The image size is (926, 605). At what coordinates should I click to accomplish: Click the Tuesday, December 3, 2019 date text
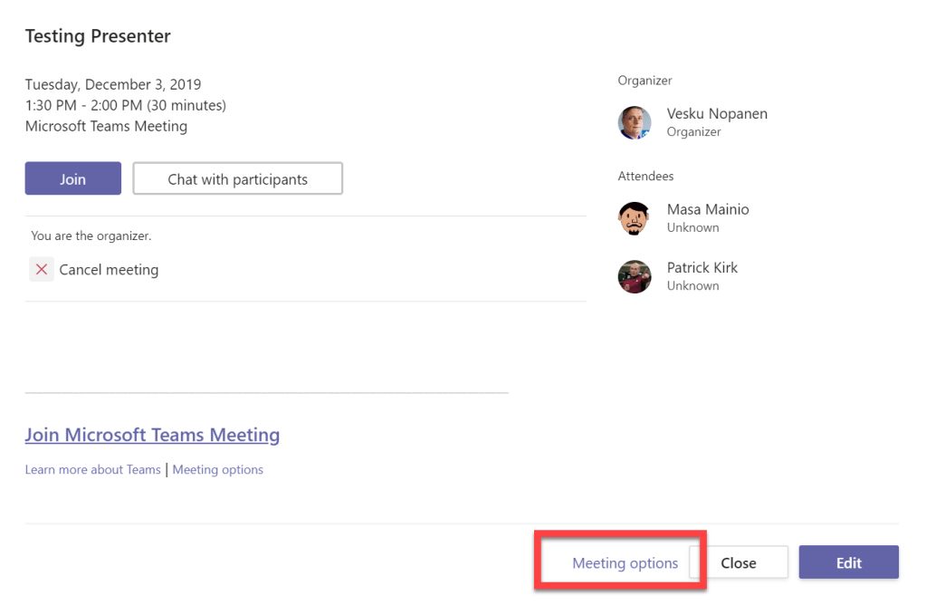[113, 84]
